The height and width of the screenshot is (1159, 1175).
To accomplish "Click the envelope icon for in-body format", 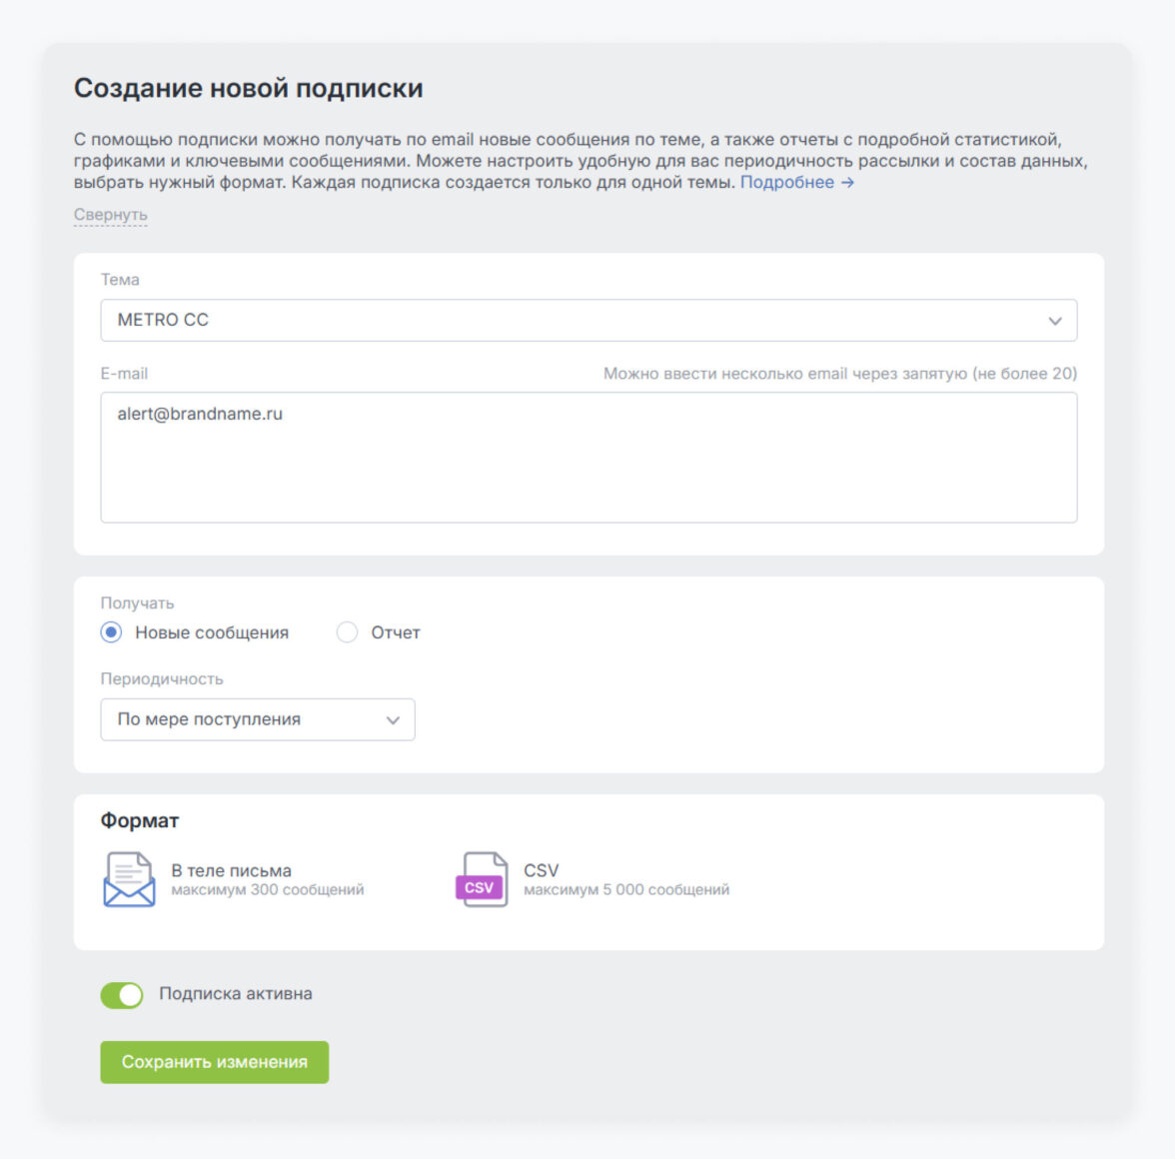I will (x=129, y=879).
